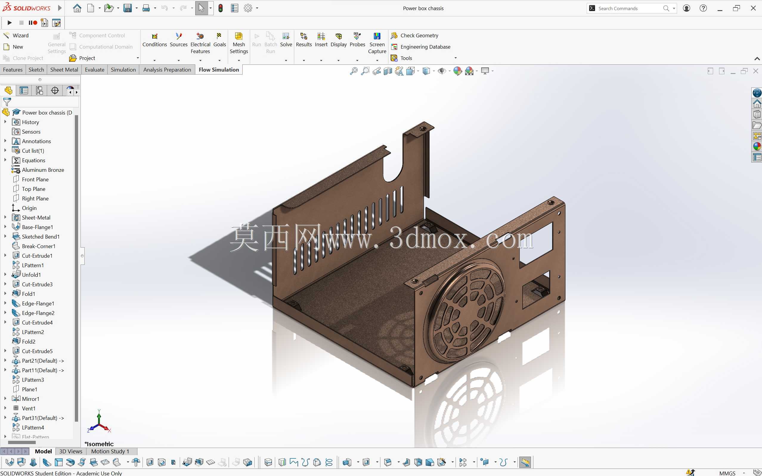Click the Save icon
762x476 pixels.
127,8
